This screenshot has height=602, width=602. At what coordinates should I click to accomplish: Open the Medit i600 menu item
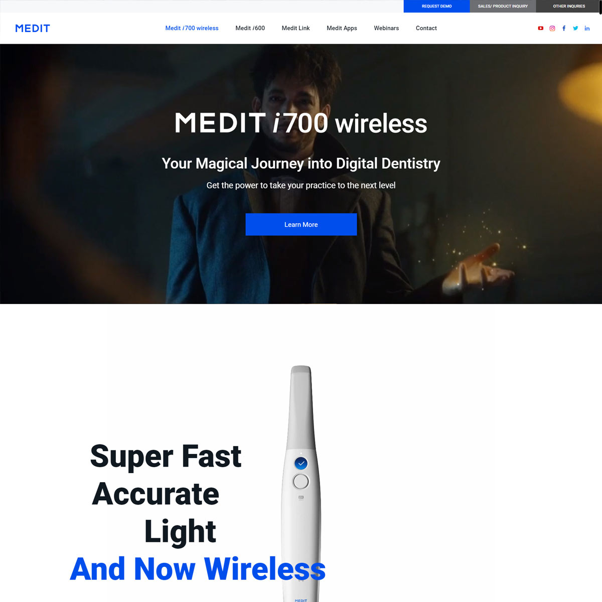coord(250,28)
